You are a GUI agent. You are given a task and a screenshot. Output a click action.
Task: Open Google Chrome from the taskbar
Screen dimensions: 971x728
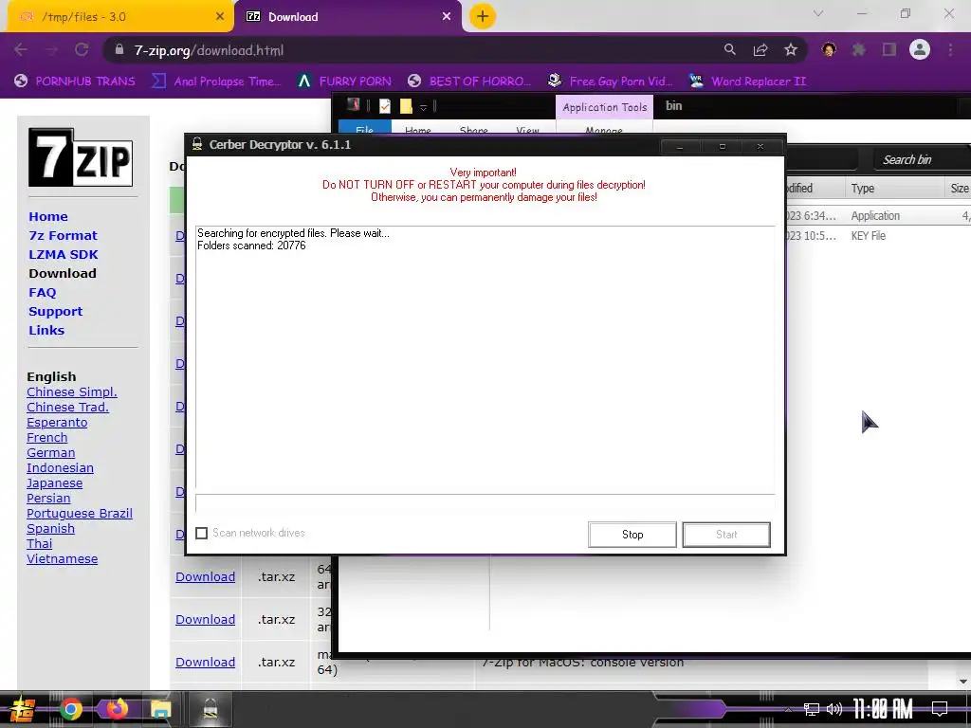[70, 709]
